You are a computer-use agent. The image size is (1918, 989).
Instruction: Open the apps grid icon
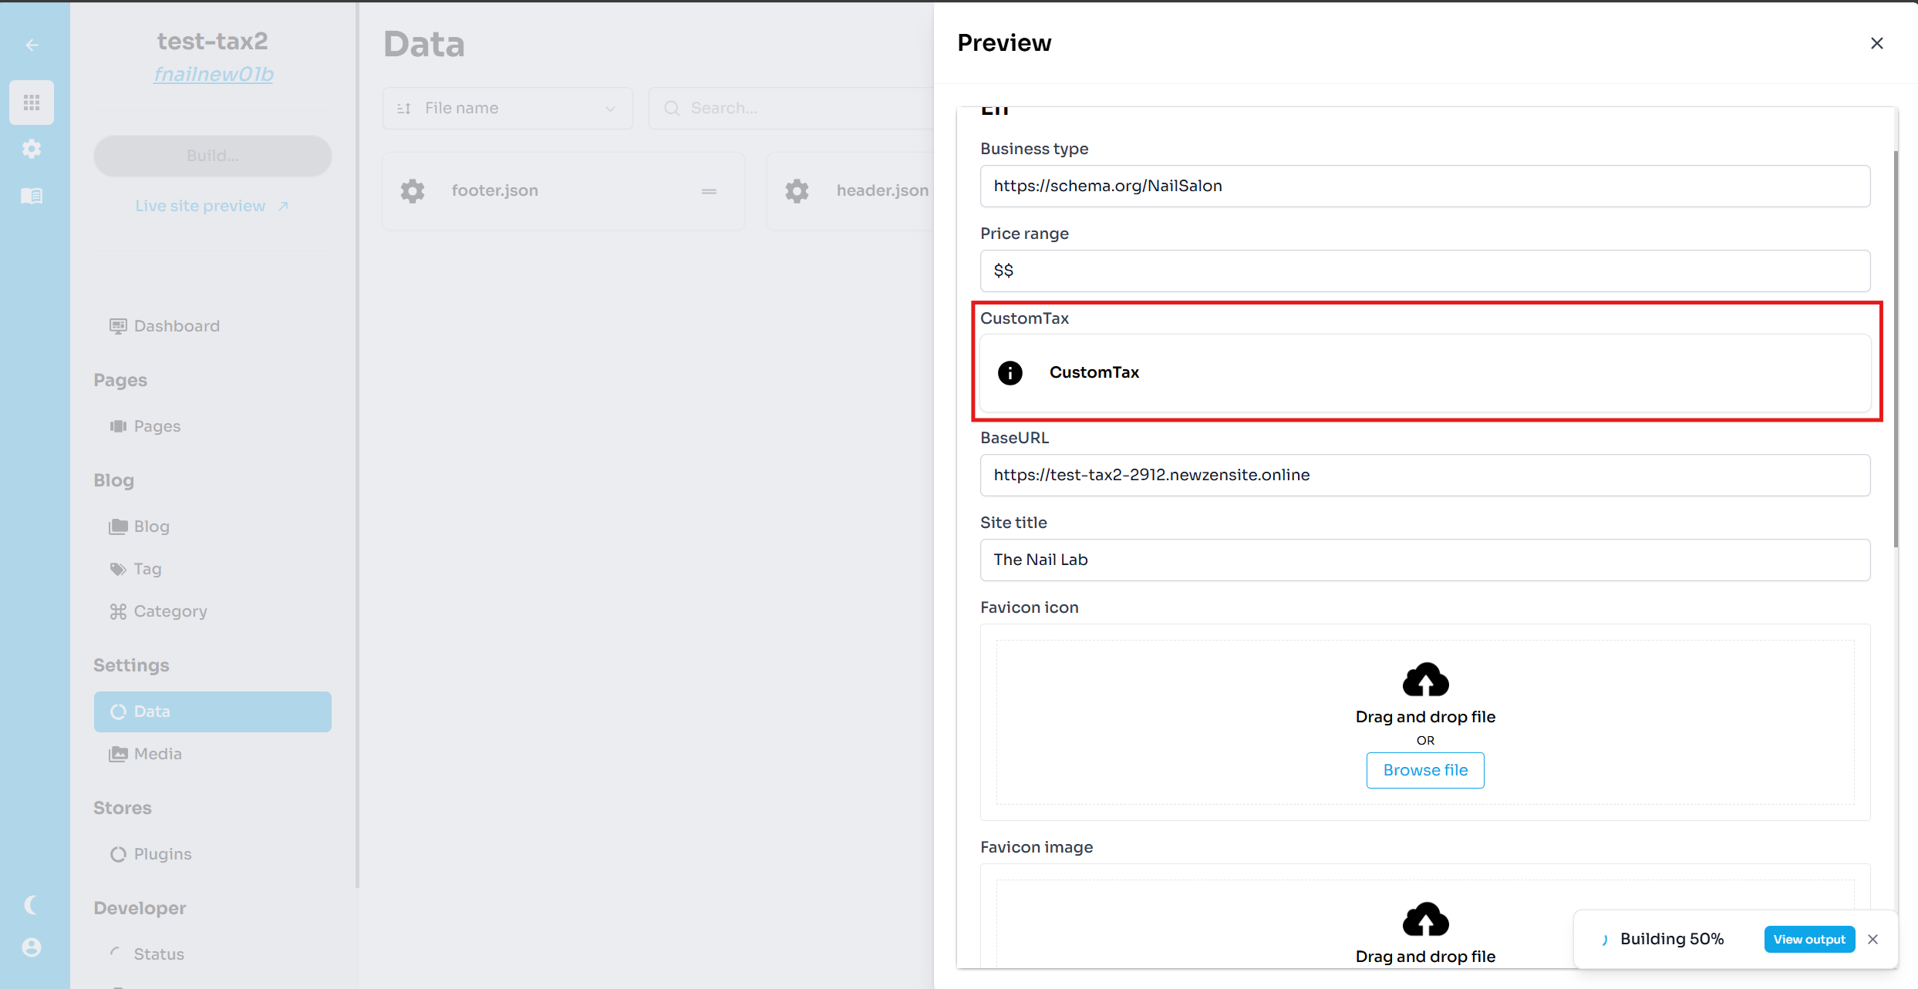(32, 103)
